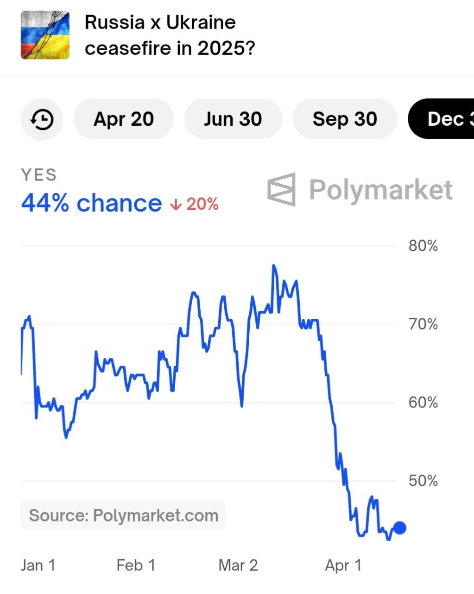Click the Polymarket logo icon
The height and width of the screenshot is (594, 474).
click(281, 189)
